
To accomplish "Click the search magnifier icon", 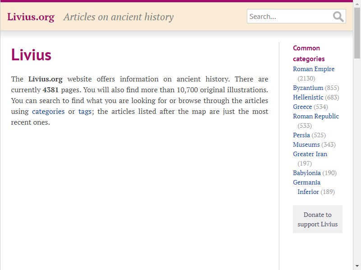I will click(338, 16).
